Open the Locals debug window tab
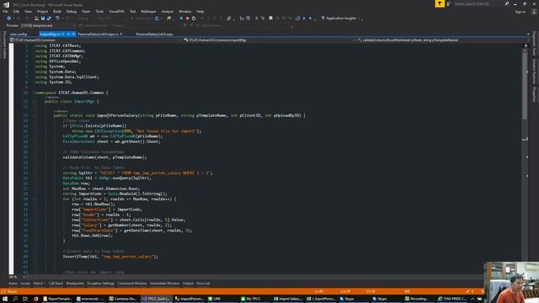The width and height of the screenshot is (539, 303). 25,284
